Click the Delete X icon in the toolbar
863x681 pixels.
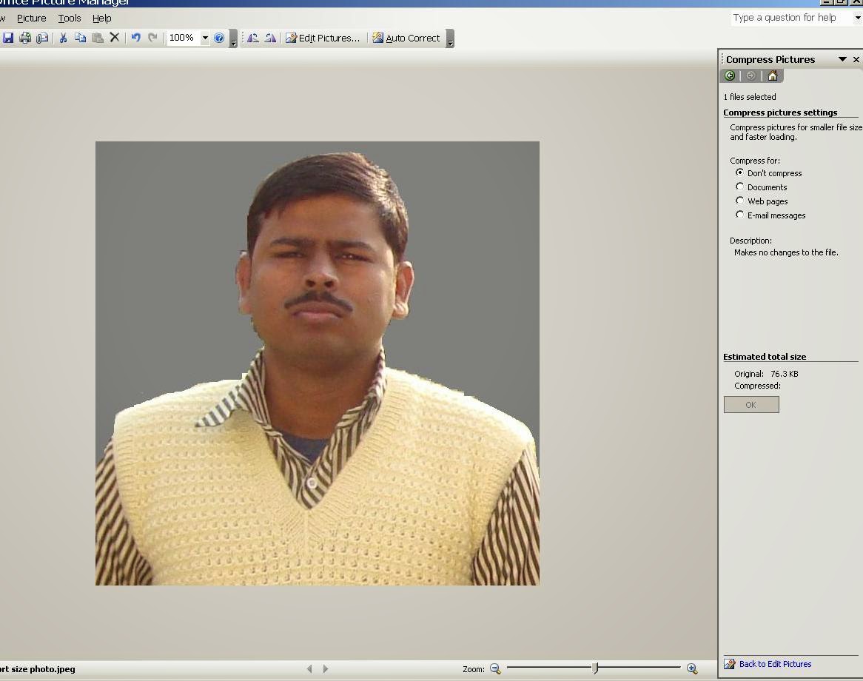[115, 38]
